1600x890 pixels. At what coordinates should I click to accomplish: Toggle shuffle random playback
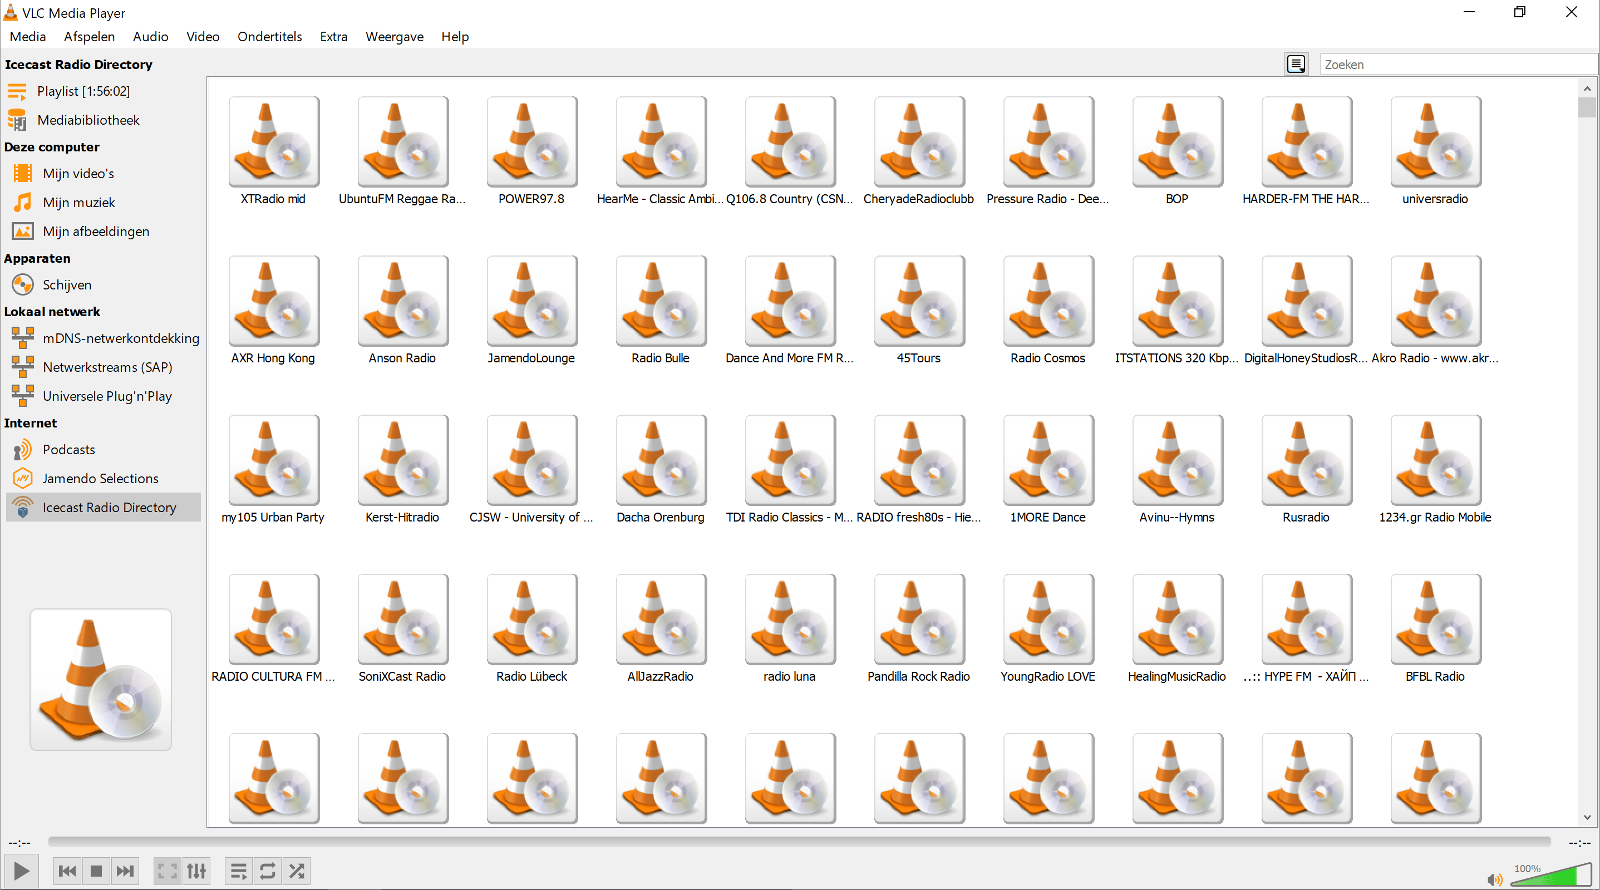(297, 871)
